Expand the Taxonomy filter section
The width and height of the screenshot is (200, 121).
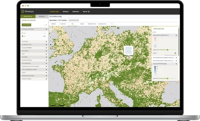click(34, 57)
